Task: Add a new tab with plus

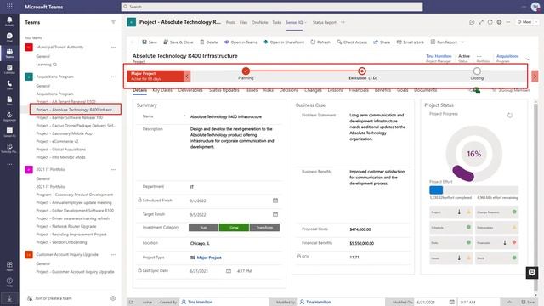Action: (x=343, y=22)
